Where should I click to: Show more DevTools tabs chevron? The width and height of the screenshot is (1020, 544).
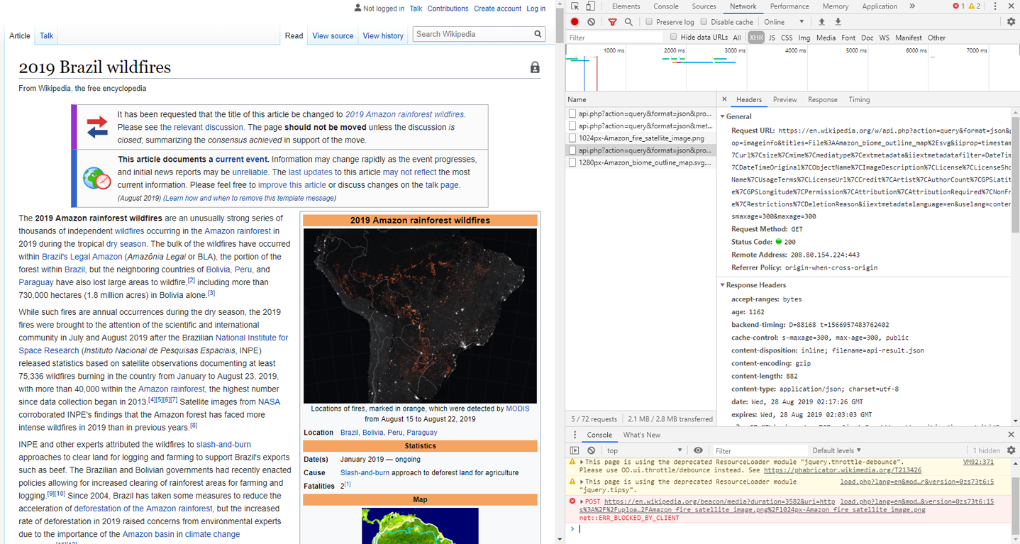pyautogui.click(x=912, y=6)
